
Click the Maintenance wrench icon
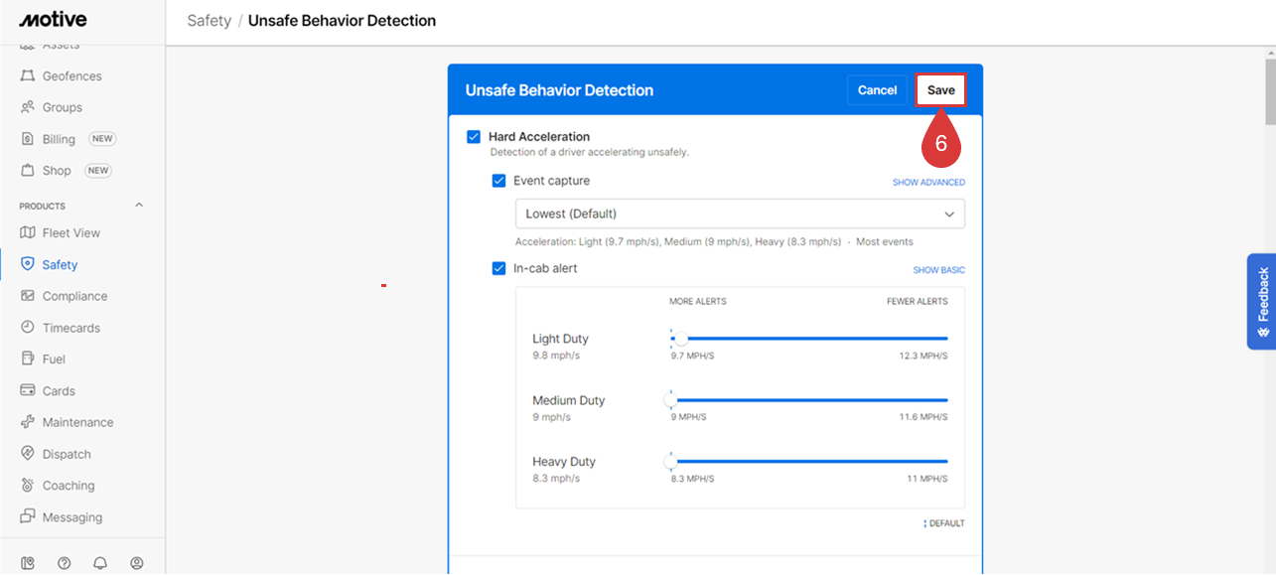(x=28, y=422)
